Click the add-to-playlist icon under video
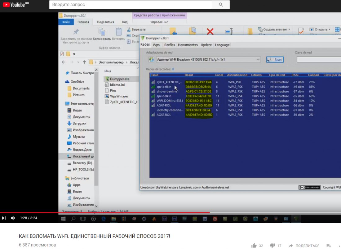 coord(329,246)
